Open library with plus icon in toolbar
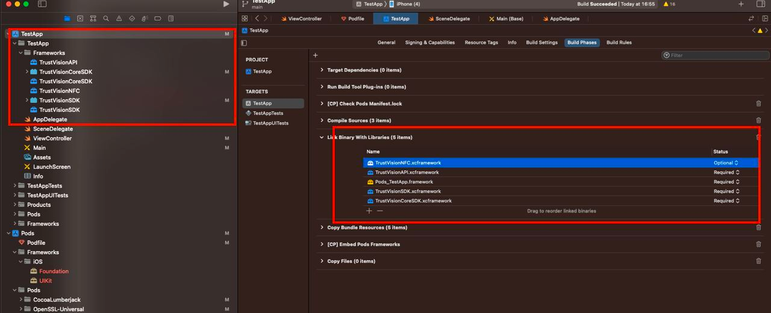Viewport: 771px width, 313px height. (x=741, y=4)
